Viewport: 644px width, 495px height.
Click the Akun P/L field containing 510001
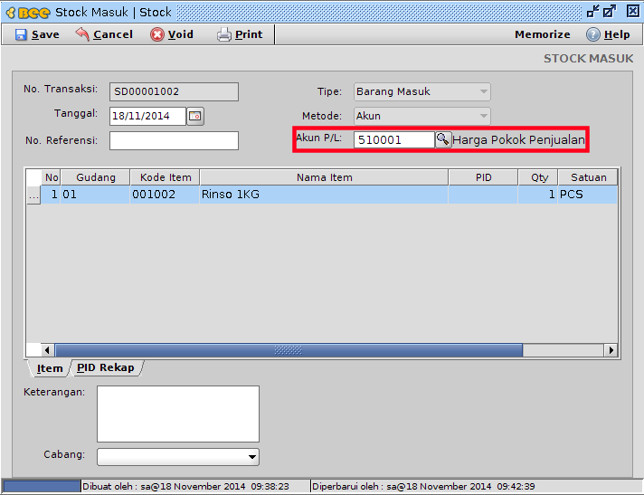393,139
